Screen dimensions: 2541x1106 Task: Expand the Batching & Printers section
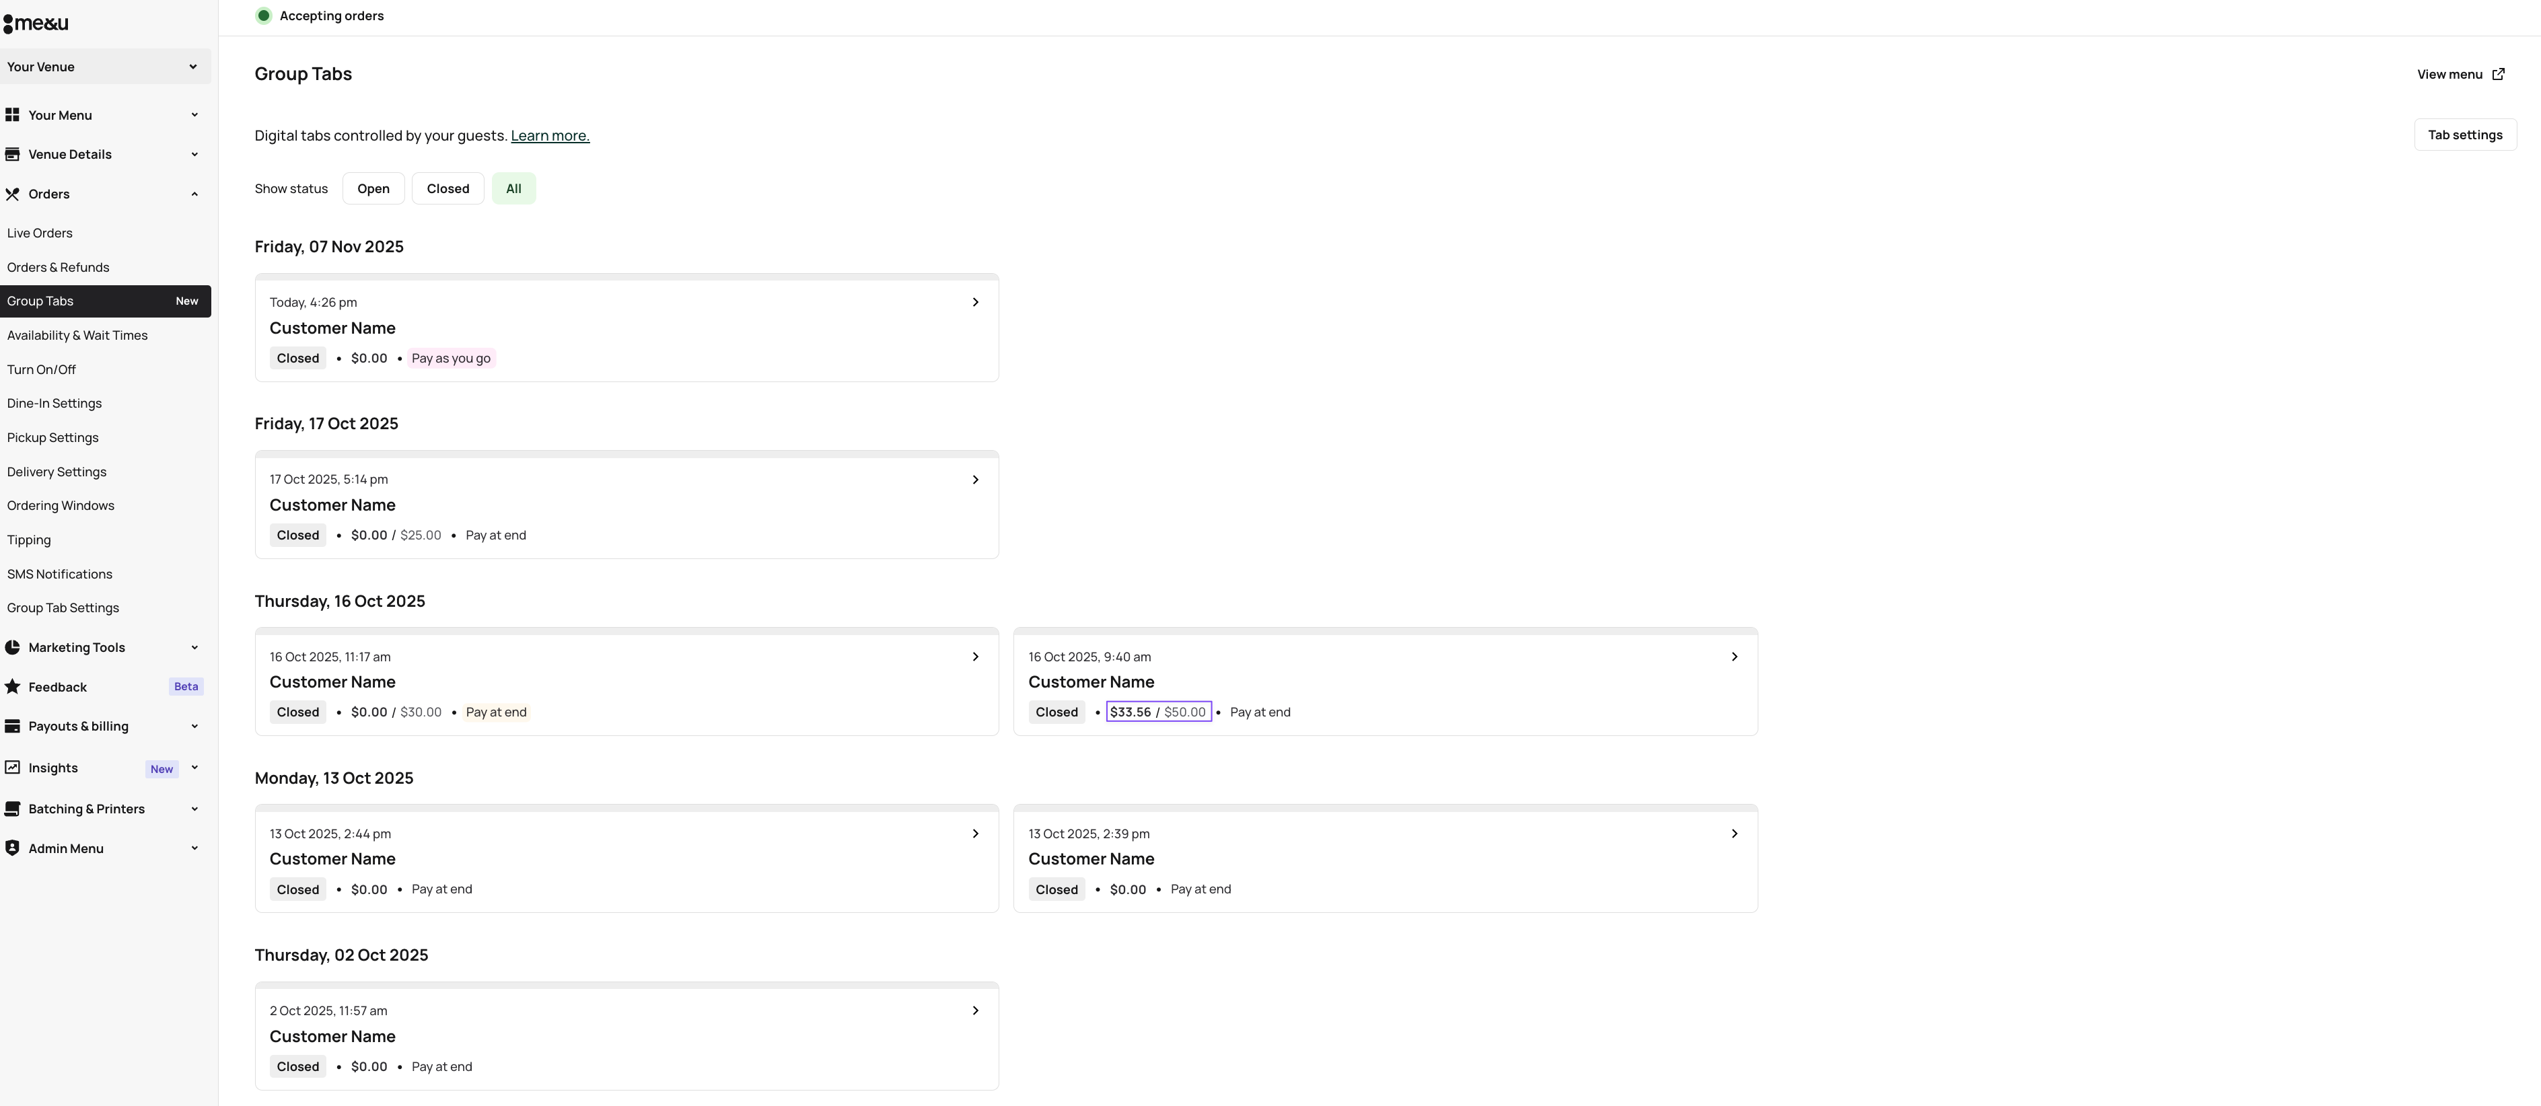click(x=194, y=809)
